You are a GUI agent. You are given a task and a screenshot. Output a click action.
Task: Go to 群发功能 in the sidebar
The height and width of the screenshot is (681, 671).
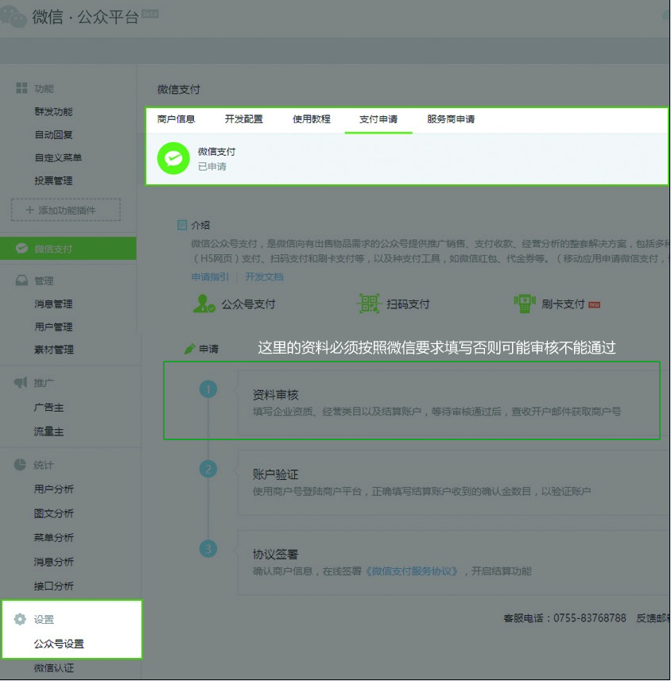(53, 112)
